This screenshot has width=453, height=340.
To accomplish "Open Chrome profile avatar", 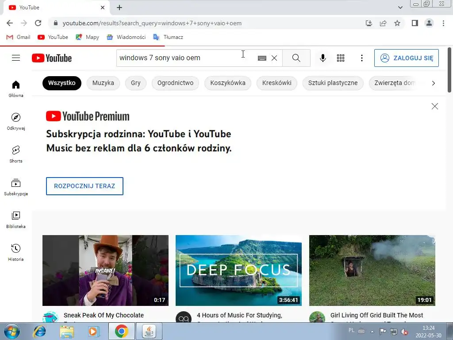I will (x=429, y=23).
